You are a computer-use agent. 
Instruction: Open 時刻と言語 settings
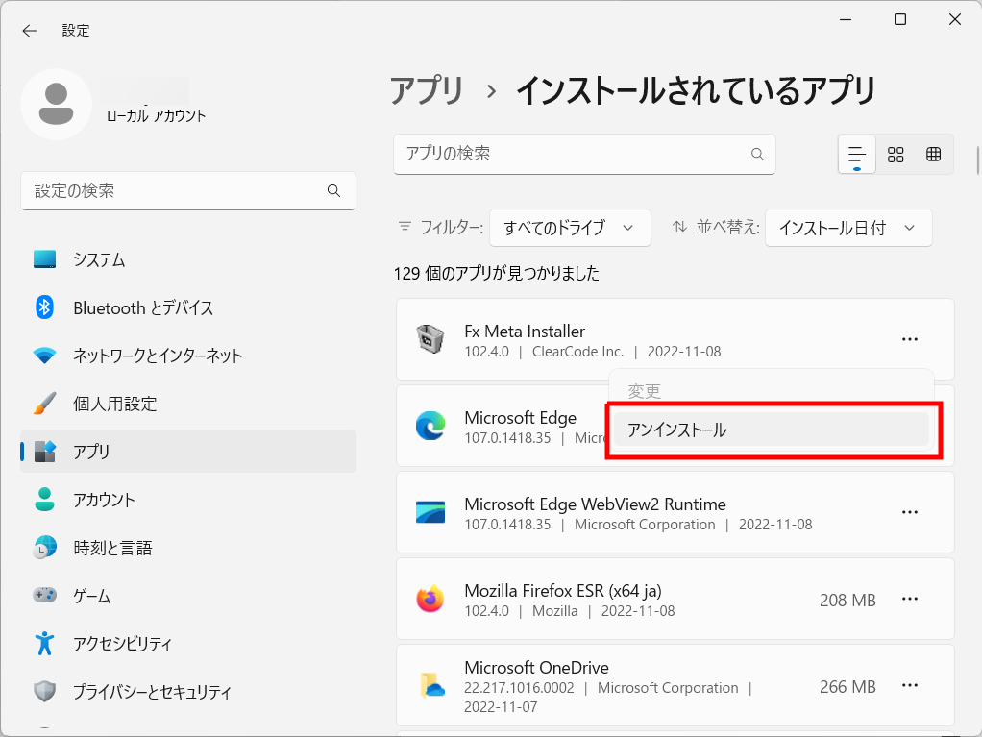point(188,548)
